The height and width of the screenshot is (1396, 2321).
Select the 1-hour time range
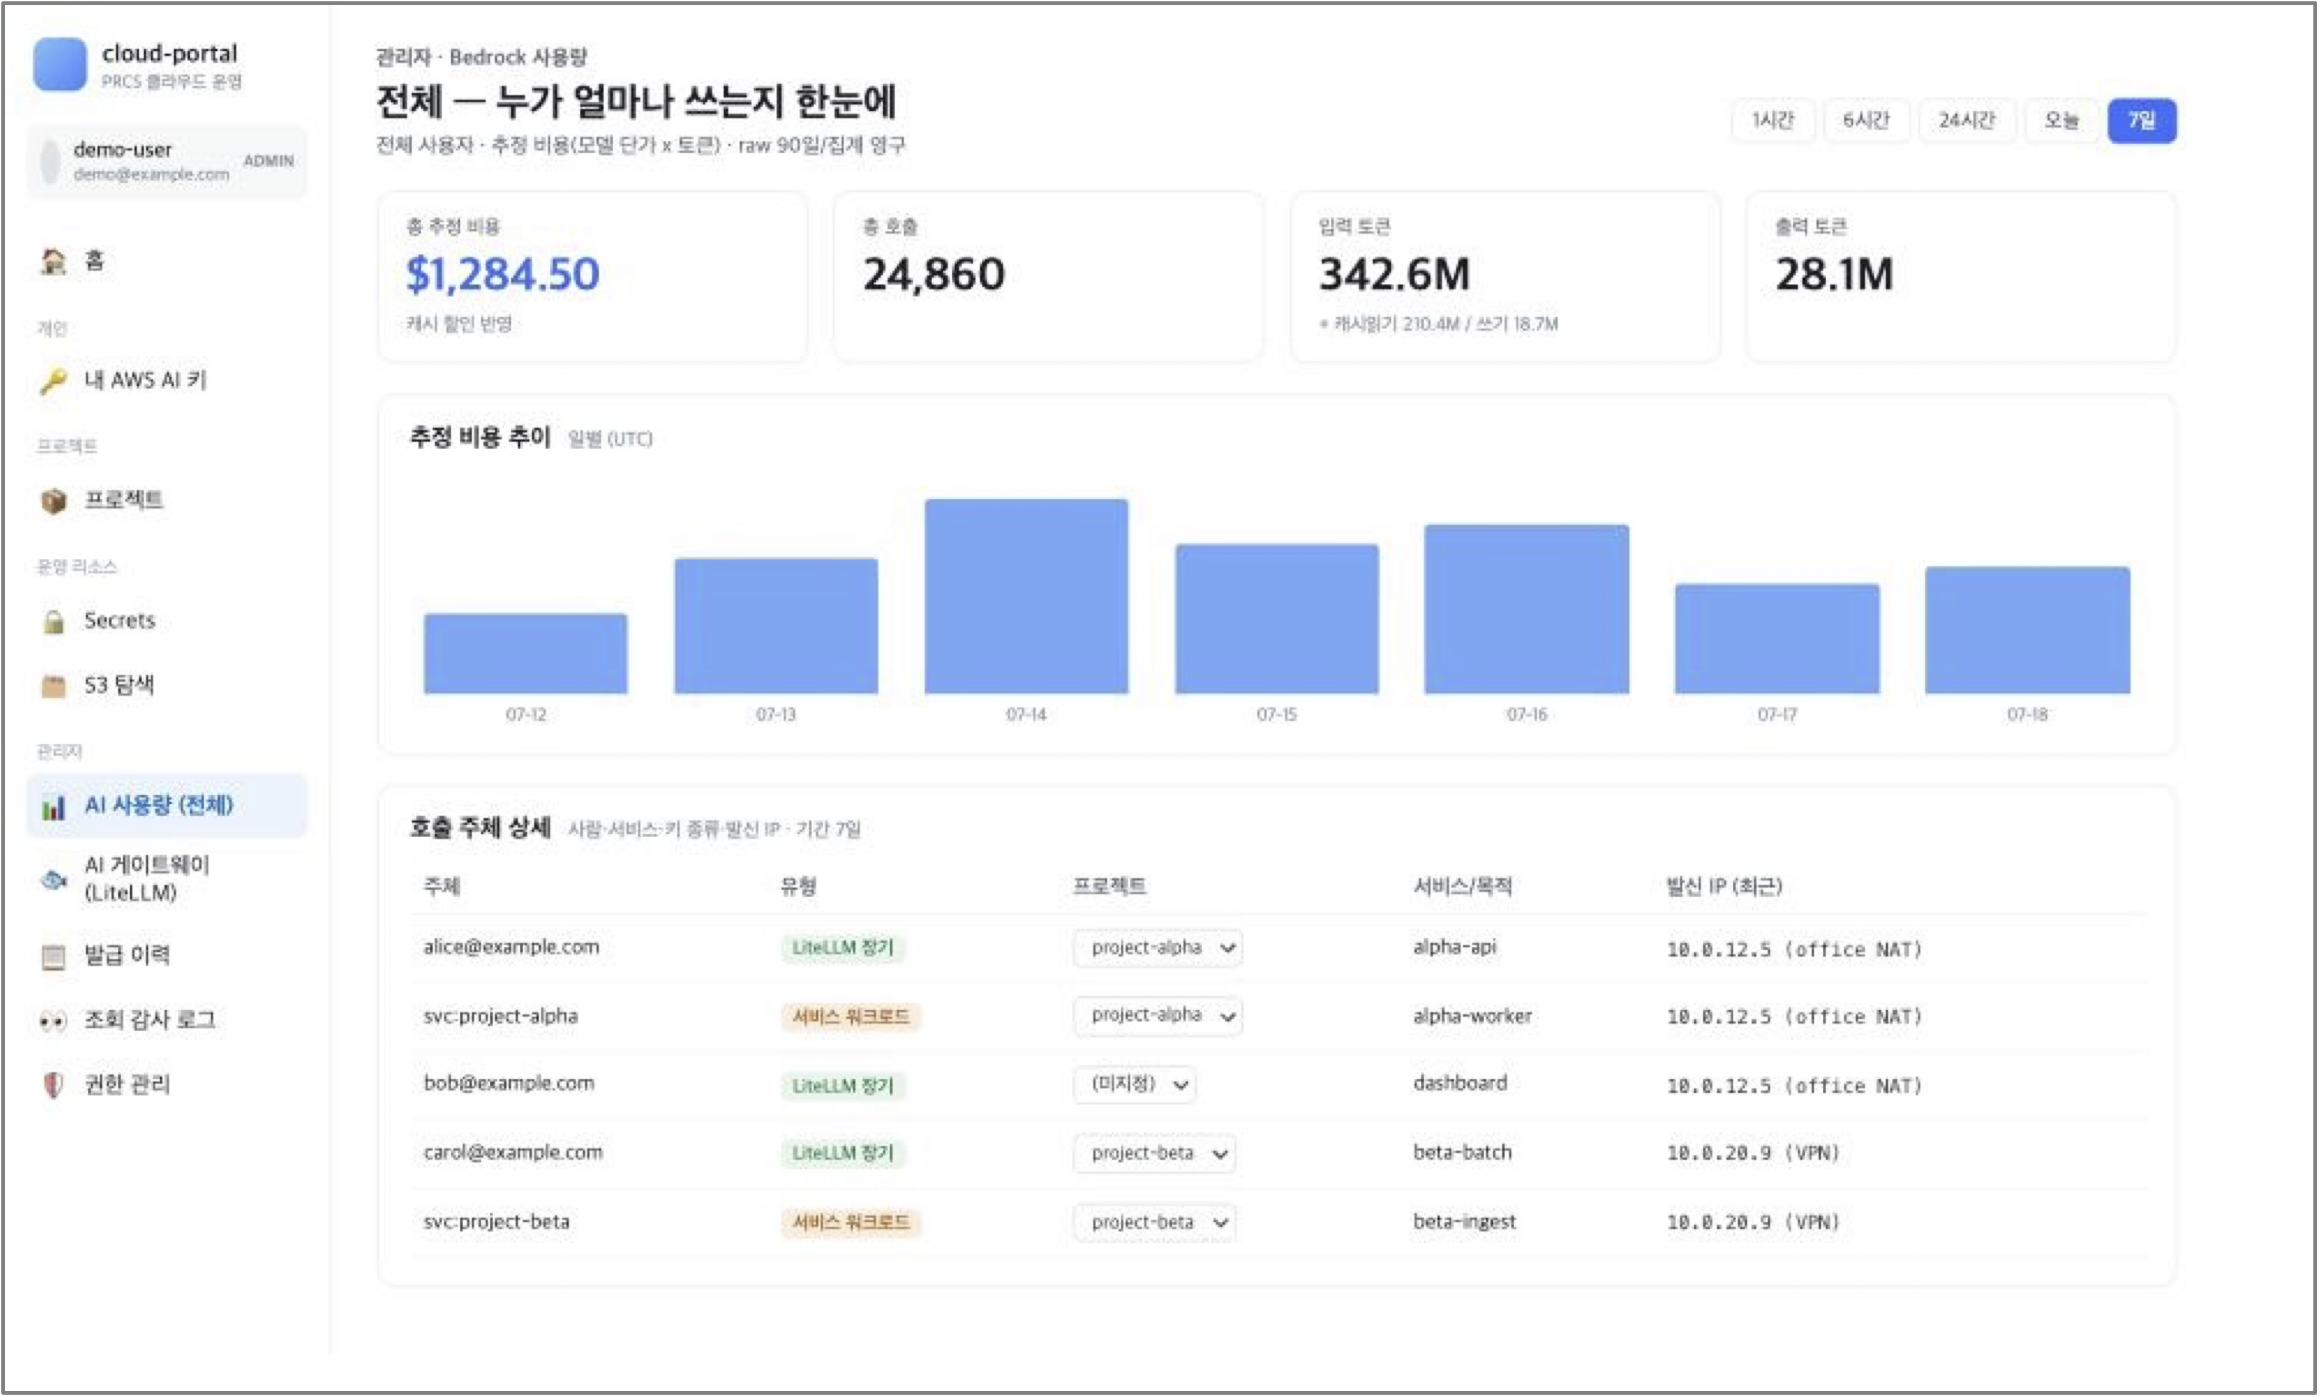1773,120
